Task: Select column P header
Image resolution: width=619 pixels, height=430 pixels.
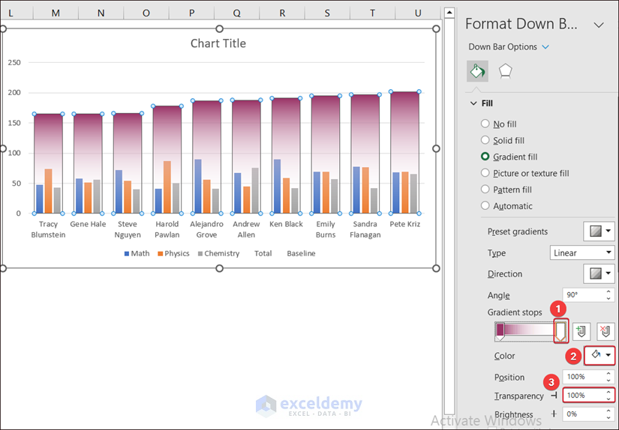Action: 191,13
